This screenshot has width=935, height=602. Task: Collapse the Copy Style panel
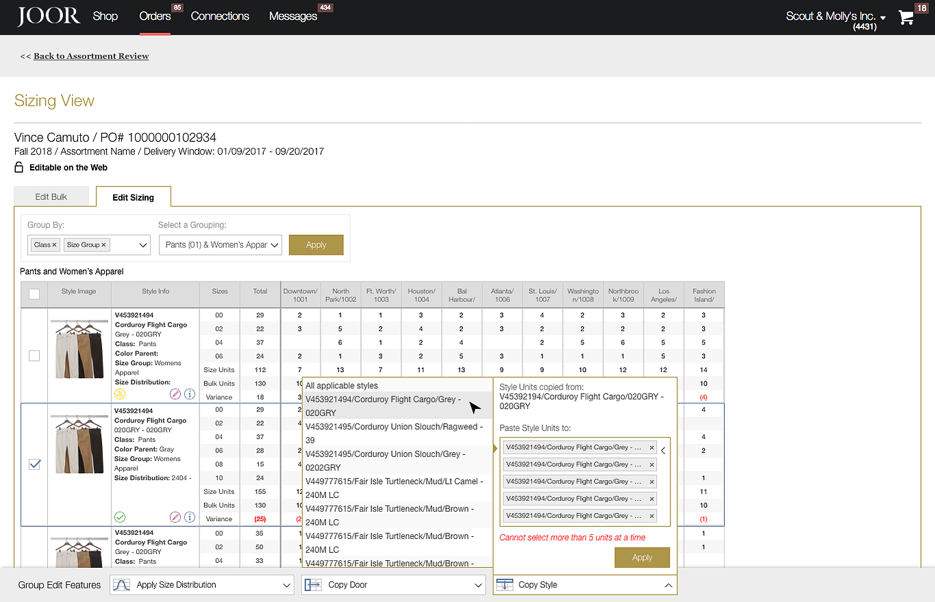(668, 585)
